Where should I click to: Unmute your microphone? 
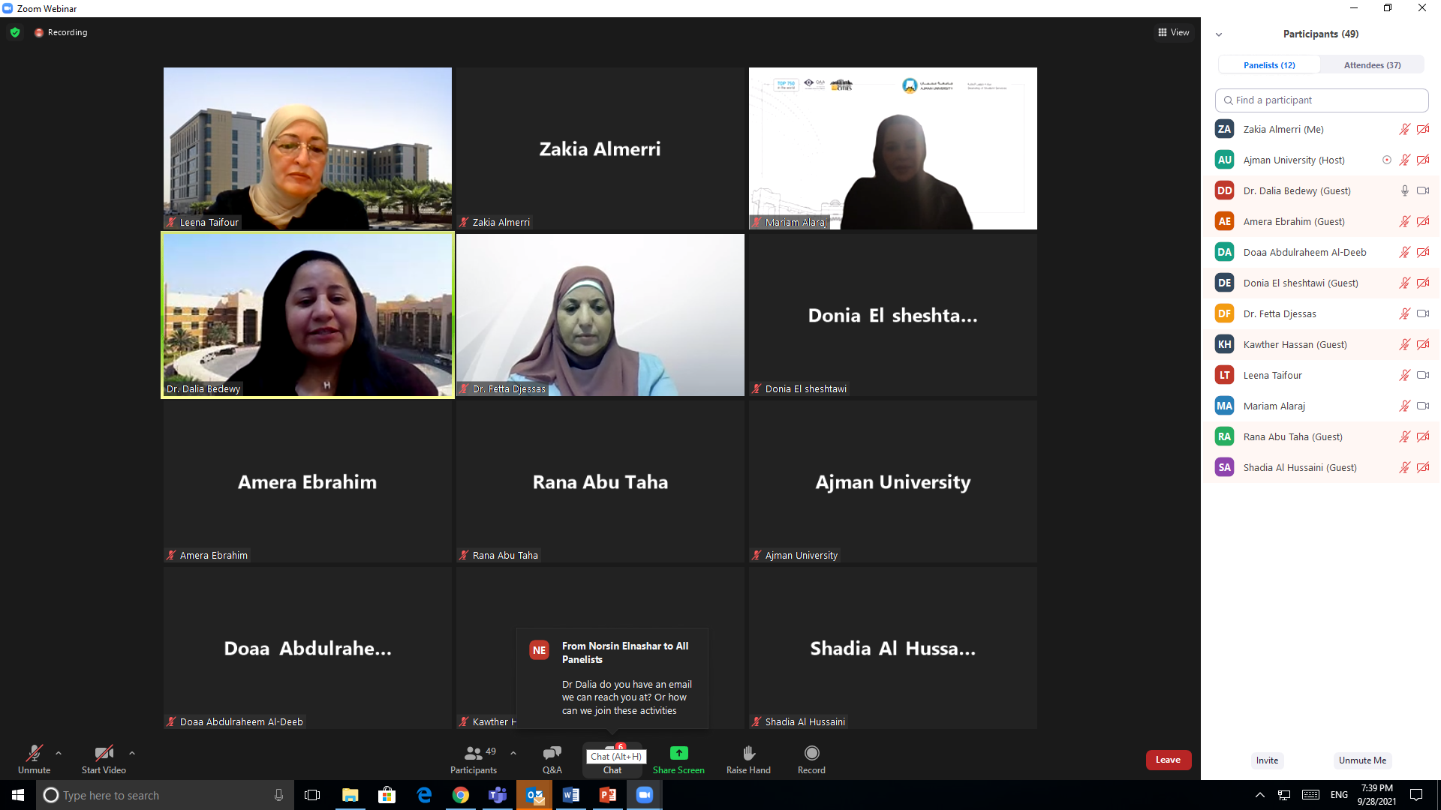pyautogui.click(x=34, y=753)
